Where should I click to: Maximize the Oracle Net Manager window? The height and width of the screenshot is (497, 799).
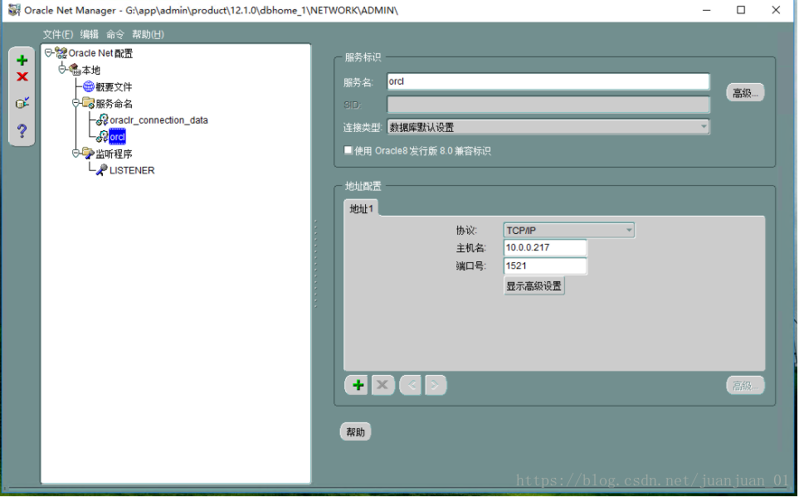coord(741,10)
